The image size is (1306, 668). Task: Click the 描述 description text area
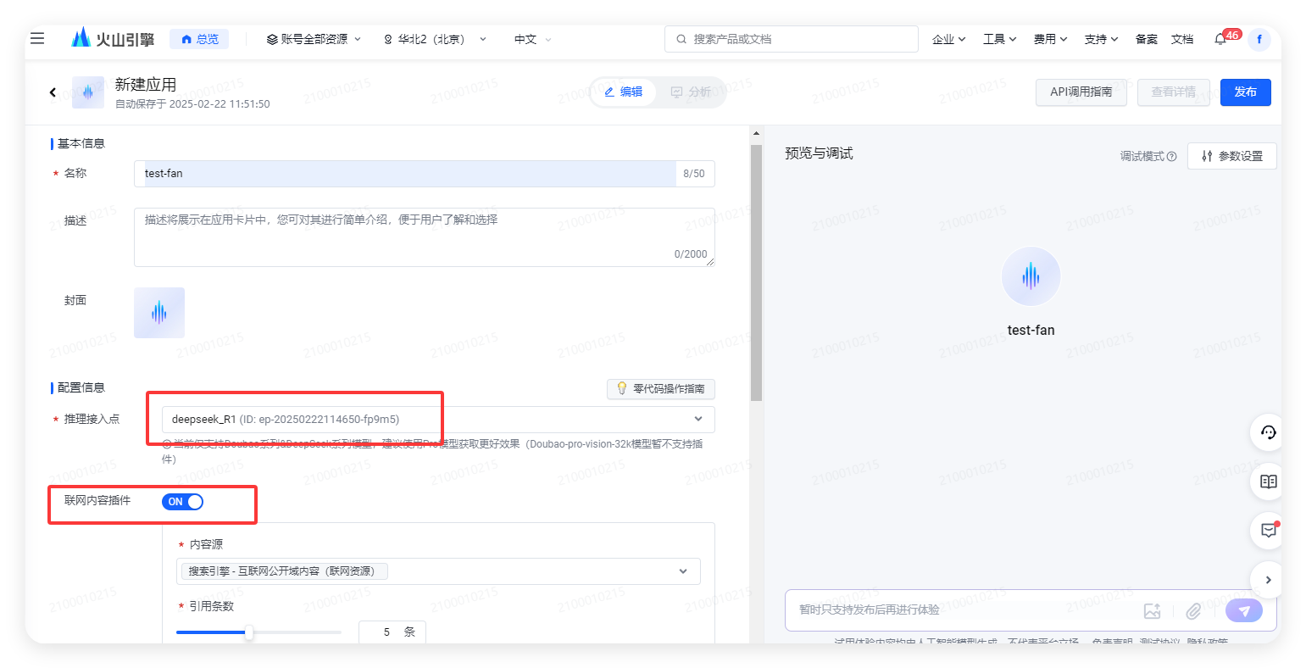tap(424, 237)
